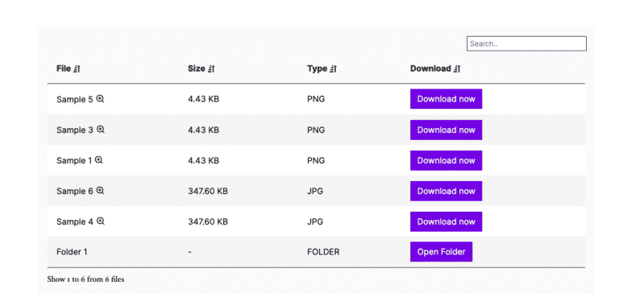Select the Sample 6 file name
The width and height of the screenshot is (619, 302).
point(75,191)
